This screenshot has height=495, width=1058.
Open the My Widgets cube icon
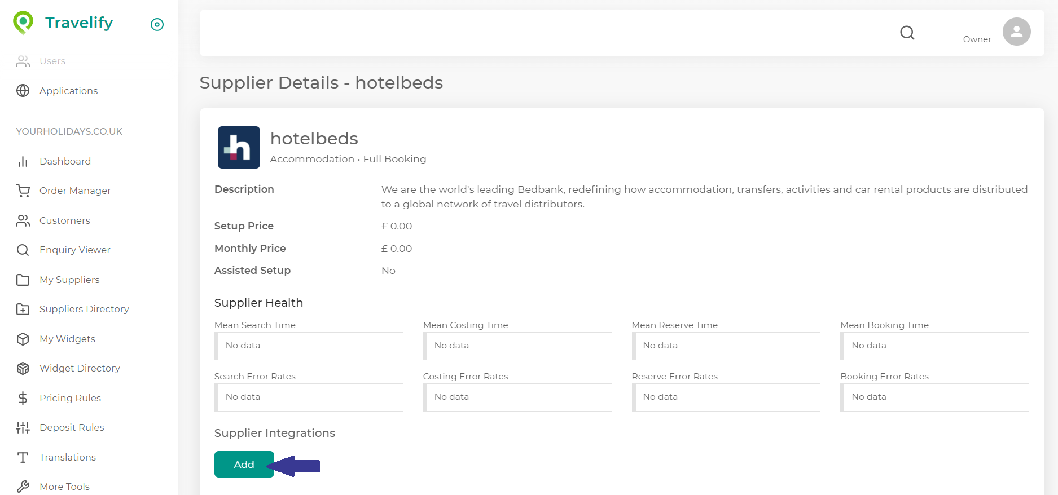(x=23, y=339)
